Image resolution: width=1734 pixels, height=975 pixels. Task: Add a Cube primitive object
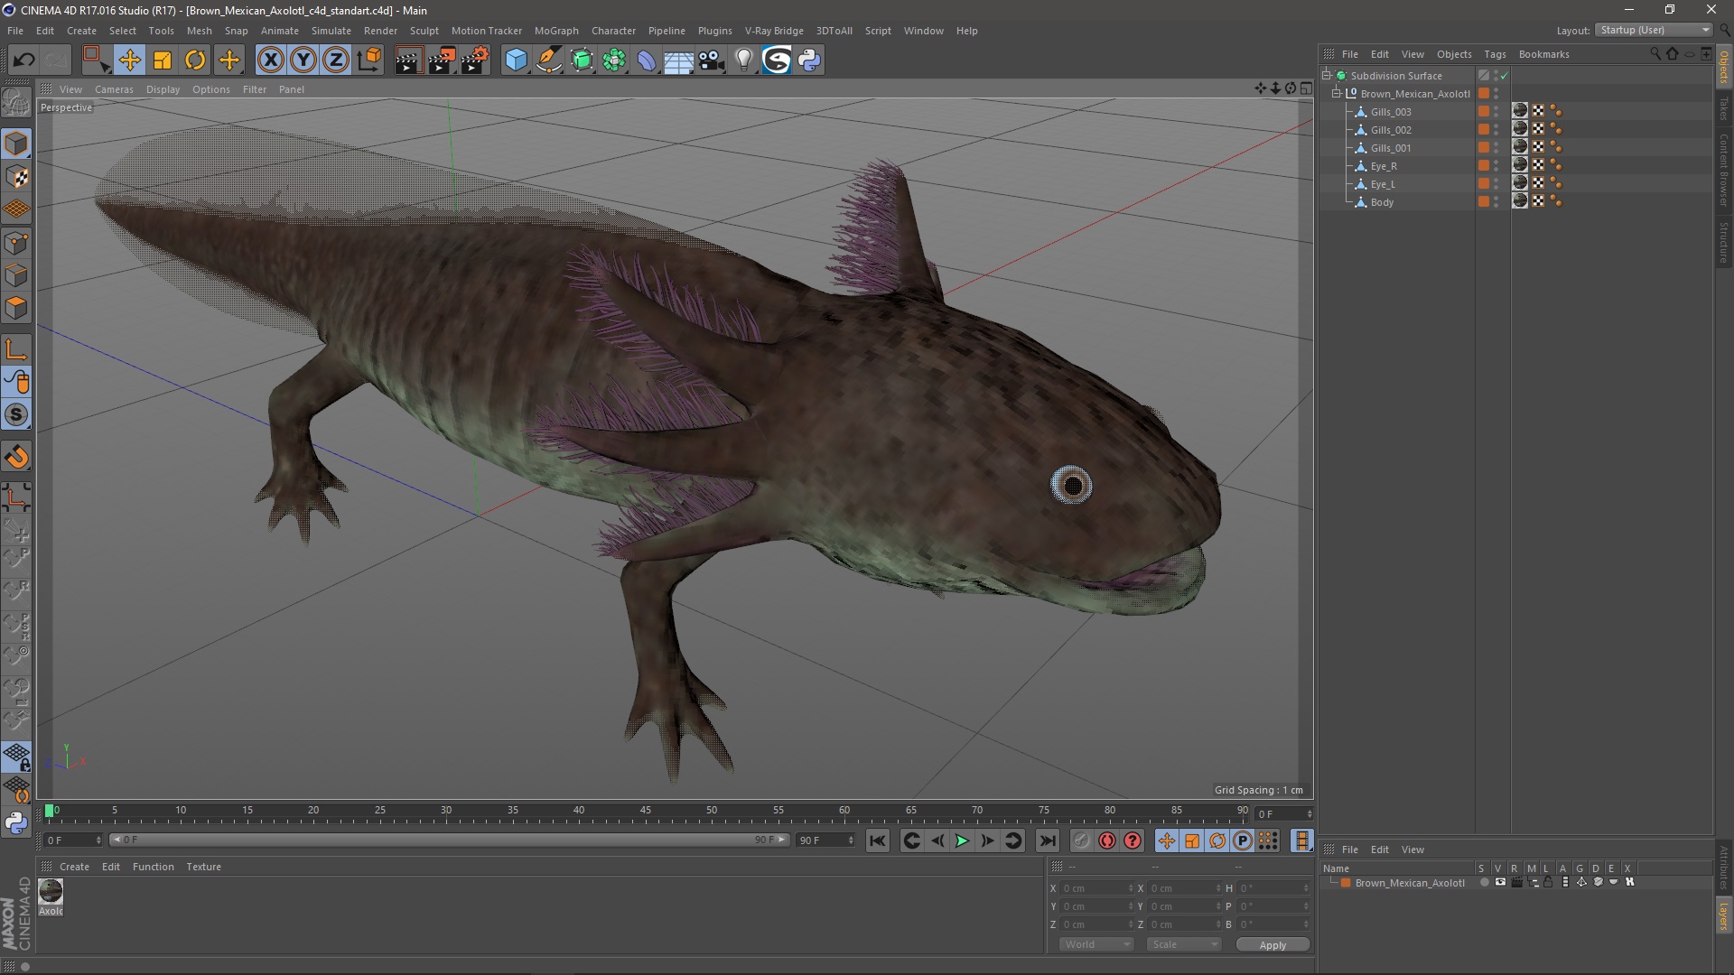(516, 60)
